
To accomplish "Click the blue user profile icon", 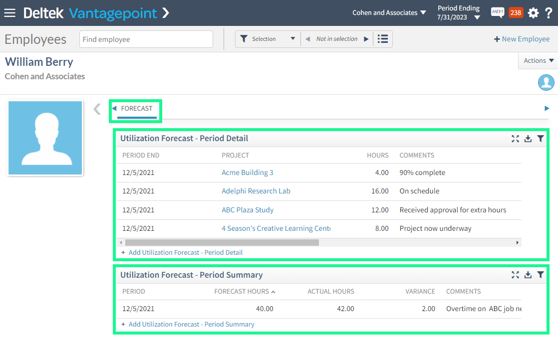I will pos(546,82).
